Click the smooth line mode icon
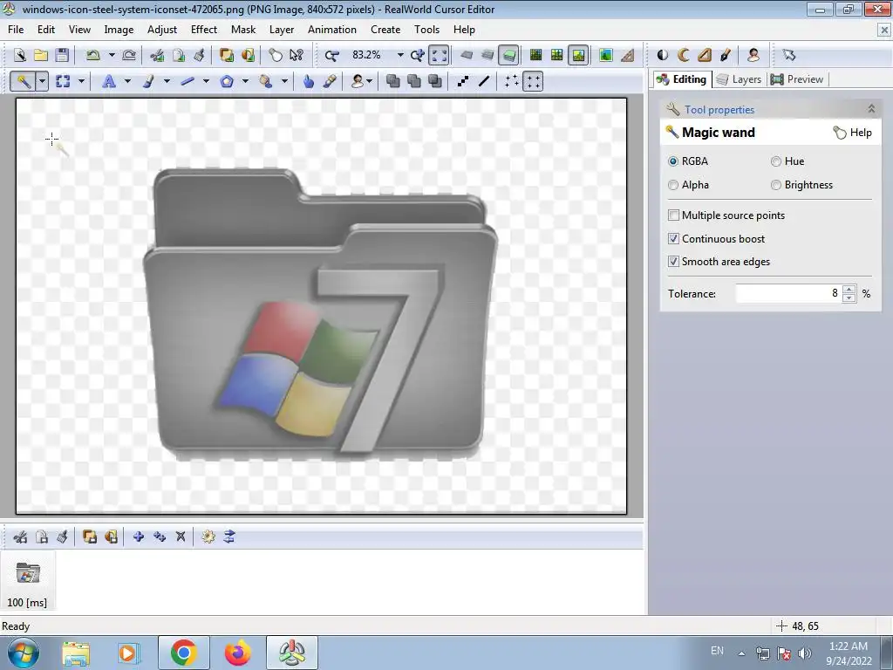This screenshot has height=670, width=893. 484,81
